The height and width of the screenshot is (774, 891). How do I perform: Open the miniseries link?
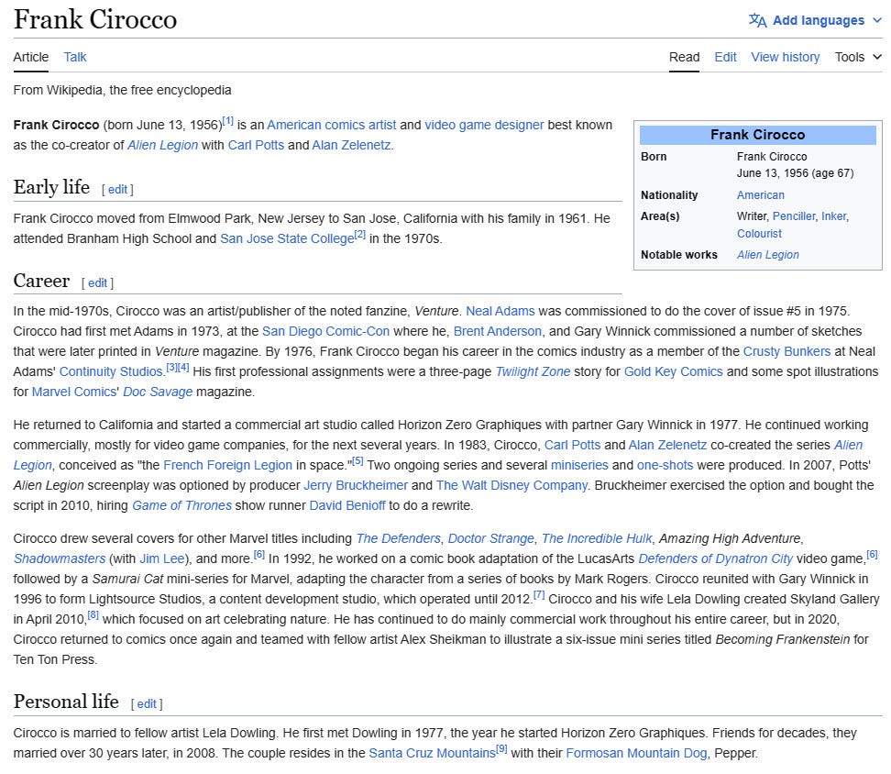coord(579,465)
